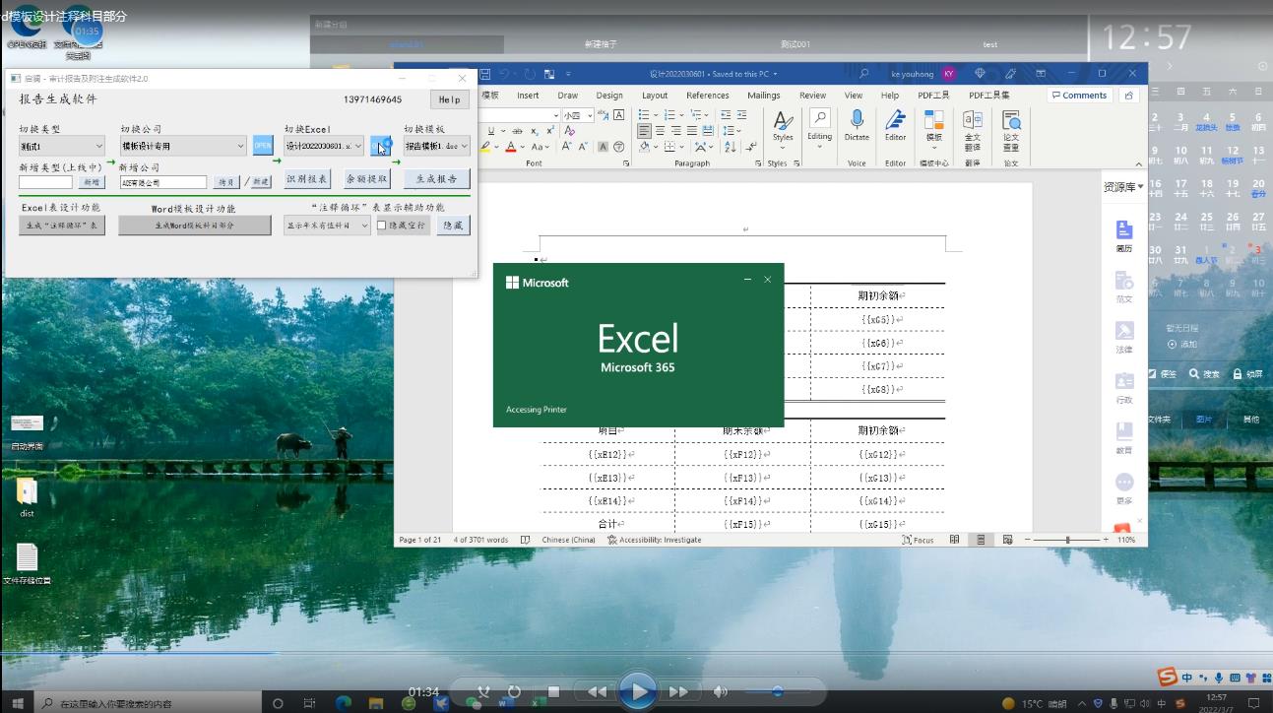Viewport: 1273px width, 713px height.
Task: Click the Styles gallery icon
Action: click(x=783, y=122)
